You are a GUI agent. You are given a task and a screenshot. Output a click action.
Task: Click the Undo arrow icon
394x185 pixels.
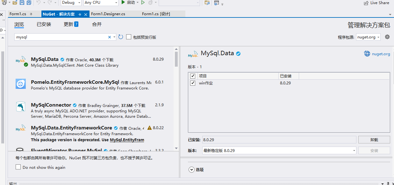[38, 3]
